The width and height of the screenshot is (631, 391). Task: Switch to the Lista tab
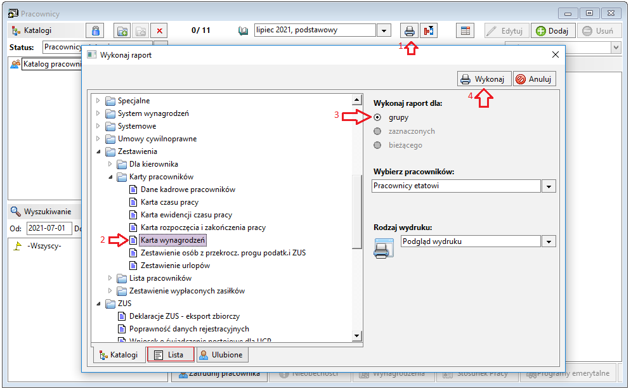171,355
